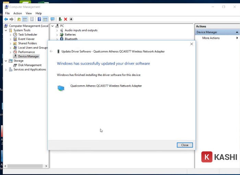Click the red X Uninstall device icon
Screen dimensions: 240x175
[x=65, y=19]
